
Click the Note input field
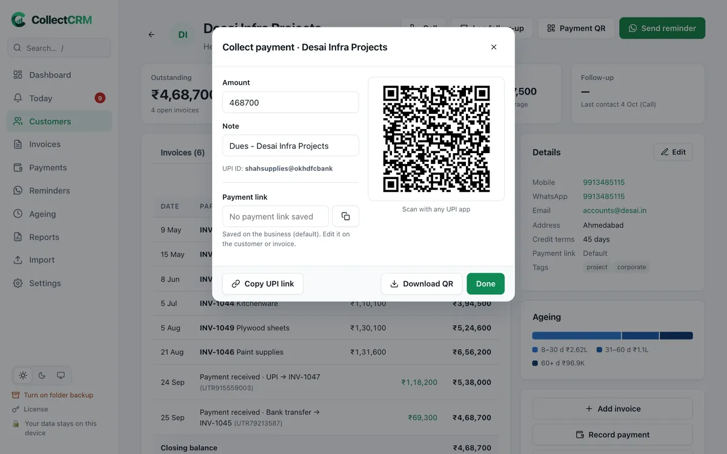(291, 146)
